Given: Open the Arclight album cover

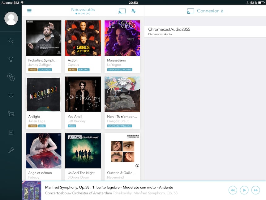Looking at the screenshot, I should point(44,94).
